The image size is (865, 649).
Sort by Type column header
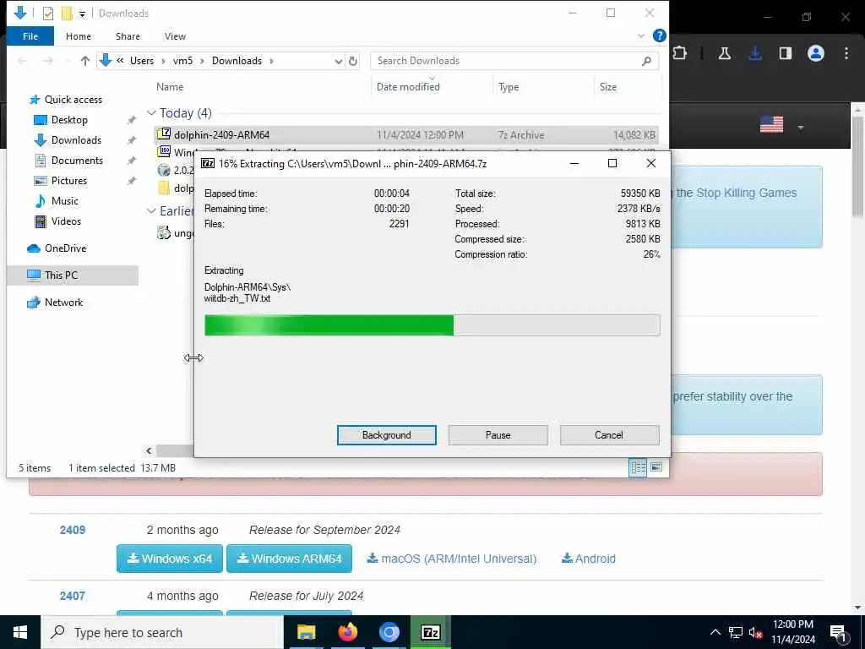click(508, 87)
